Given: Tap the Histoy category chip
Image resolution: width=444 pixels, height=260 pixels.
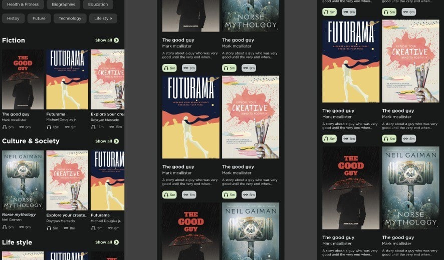Looking at the screenshot, I should pos(14,18).
